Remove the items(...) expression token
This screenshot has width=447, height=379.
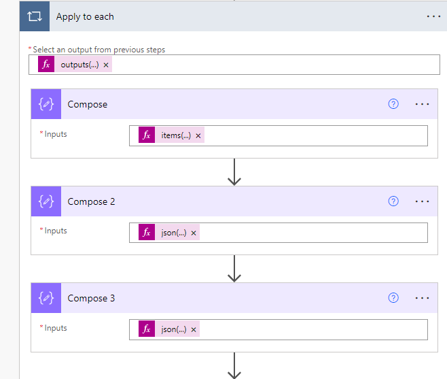tap(198, 135)
